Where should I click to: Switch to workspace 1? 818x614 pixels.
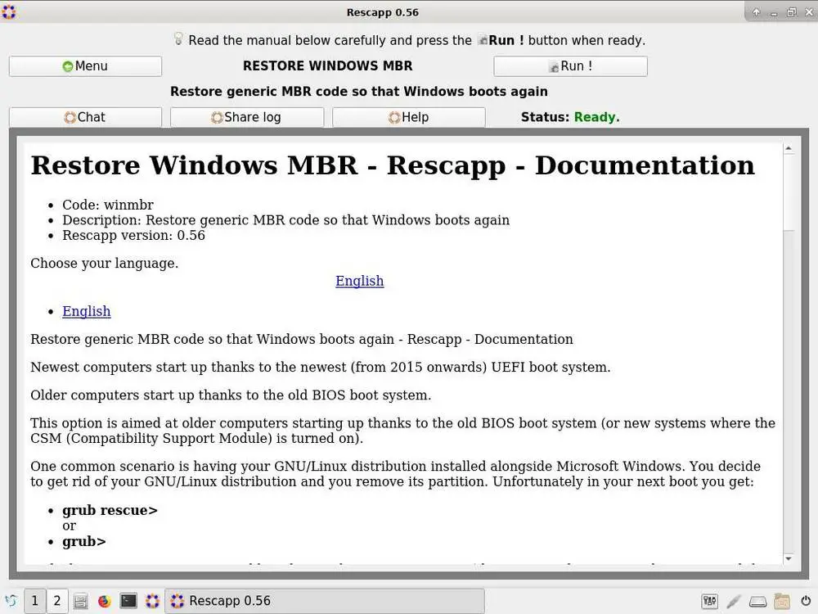(x=34, y=601)
